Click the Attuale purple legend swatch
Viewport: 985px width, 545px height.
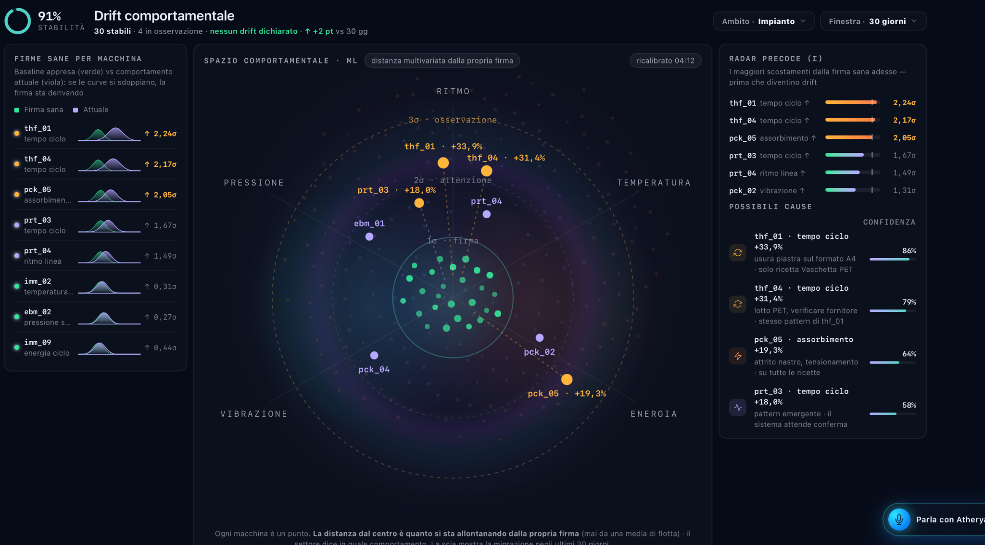coord(76,110)
